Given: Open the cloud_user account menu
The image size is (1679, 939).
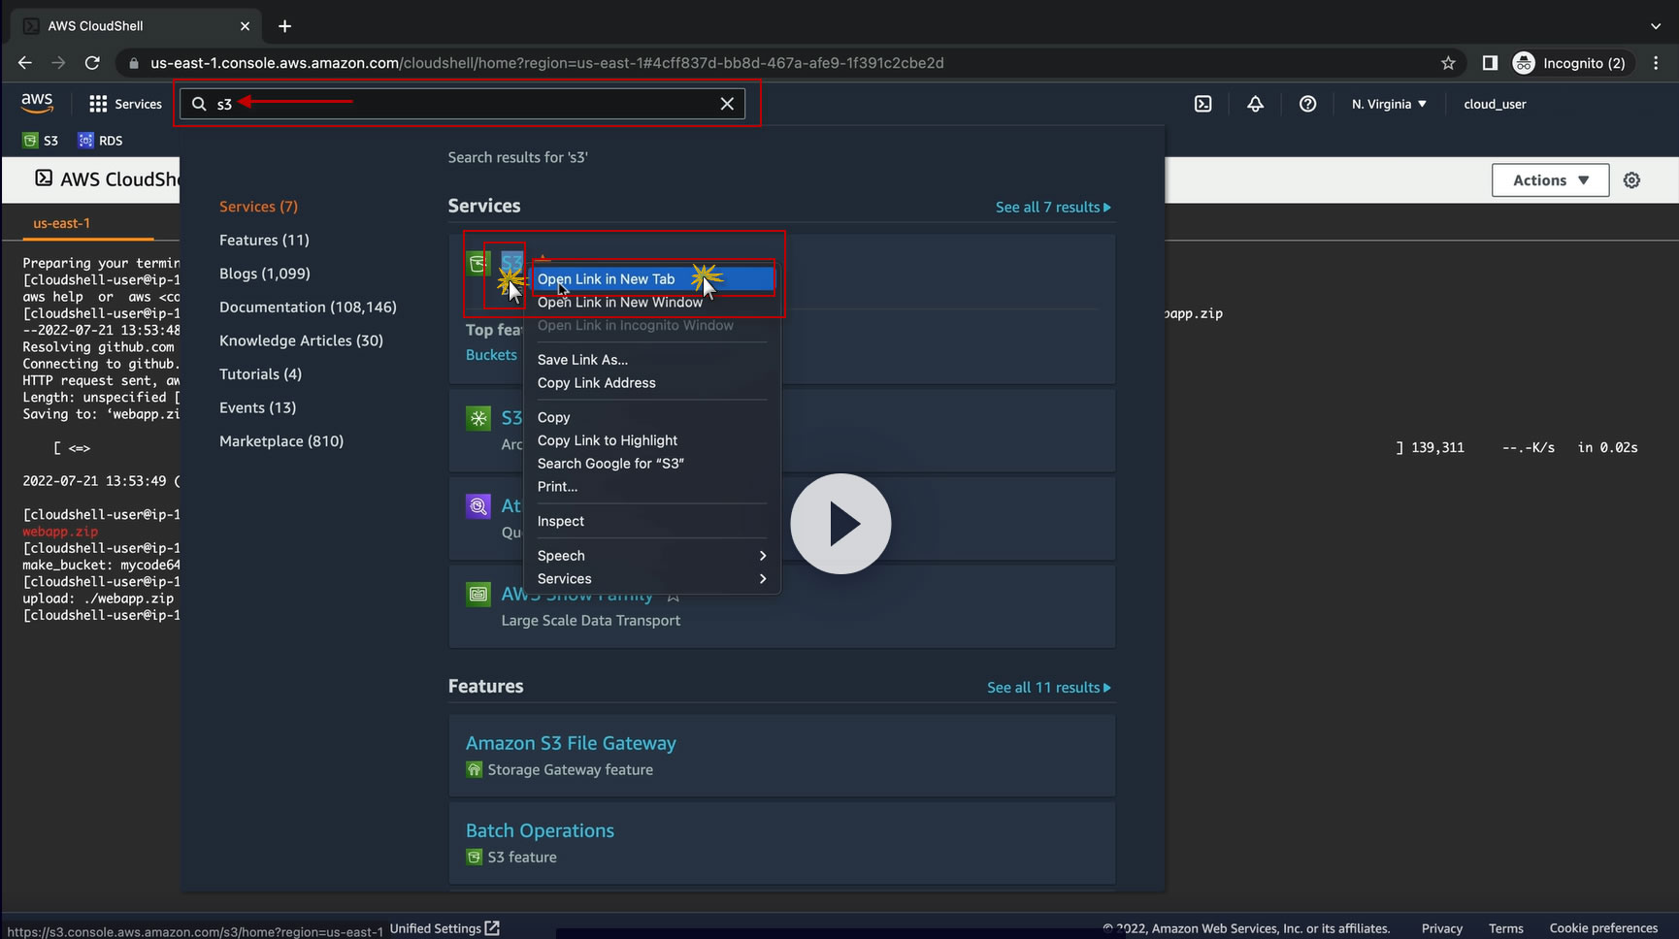Looking at the screenshot, I should pyautogui.click(x=1495, y=104).
